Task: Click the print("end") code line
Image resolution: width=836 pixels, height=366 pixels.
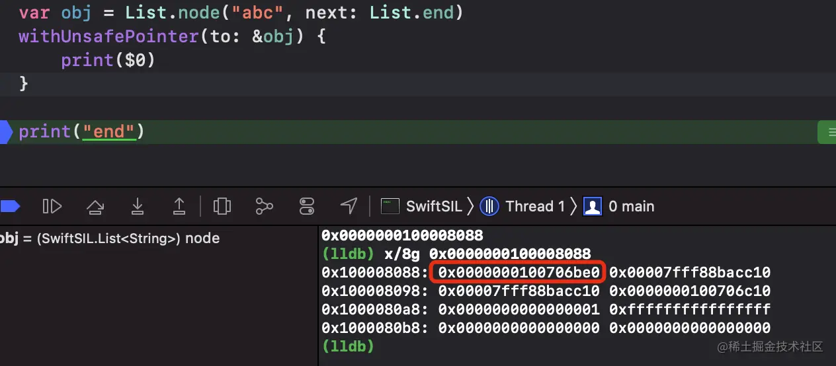Action: pyautogui.click(x=81, y=132)
